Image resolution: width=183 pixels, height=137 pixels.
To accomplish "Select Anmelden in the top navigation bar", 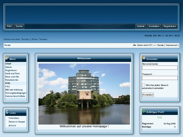I will click(x=154, y=26).
